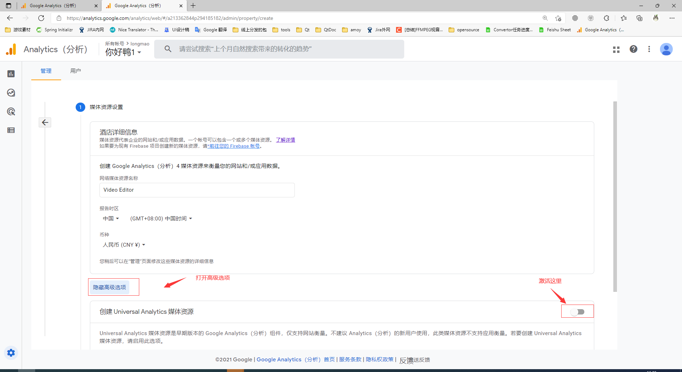View site information lock icon

pyautogui.click(x=59, y=18)
